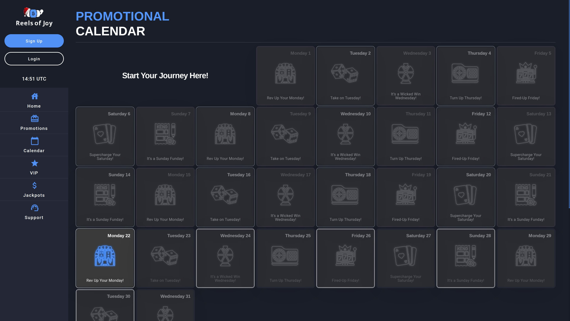This screenshot has height=321, width=570.
Task: Open the Monday 22 promotion tile
Action: pos(105,258)
